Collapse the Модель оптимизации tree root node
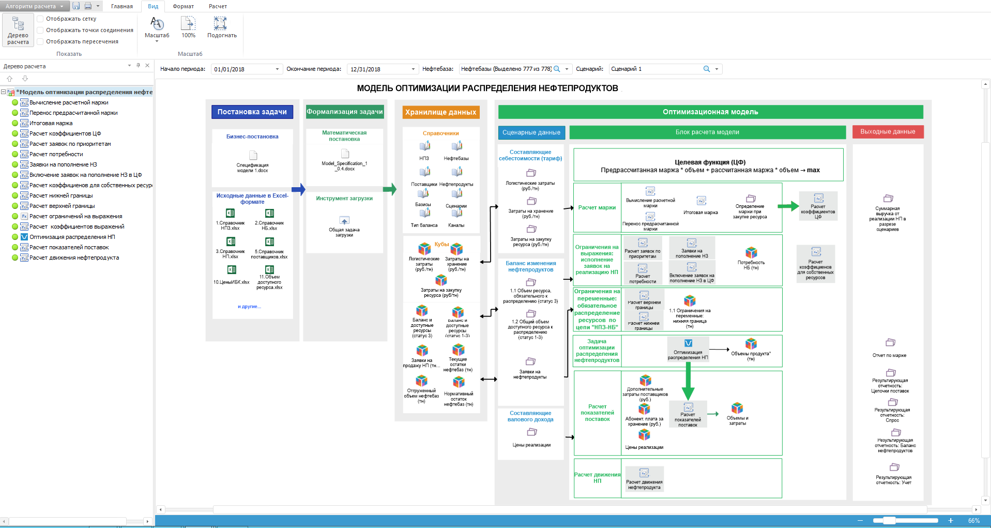This screenshot has height=528, width=991. pos(3,92)
